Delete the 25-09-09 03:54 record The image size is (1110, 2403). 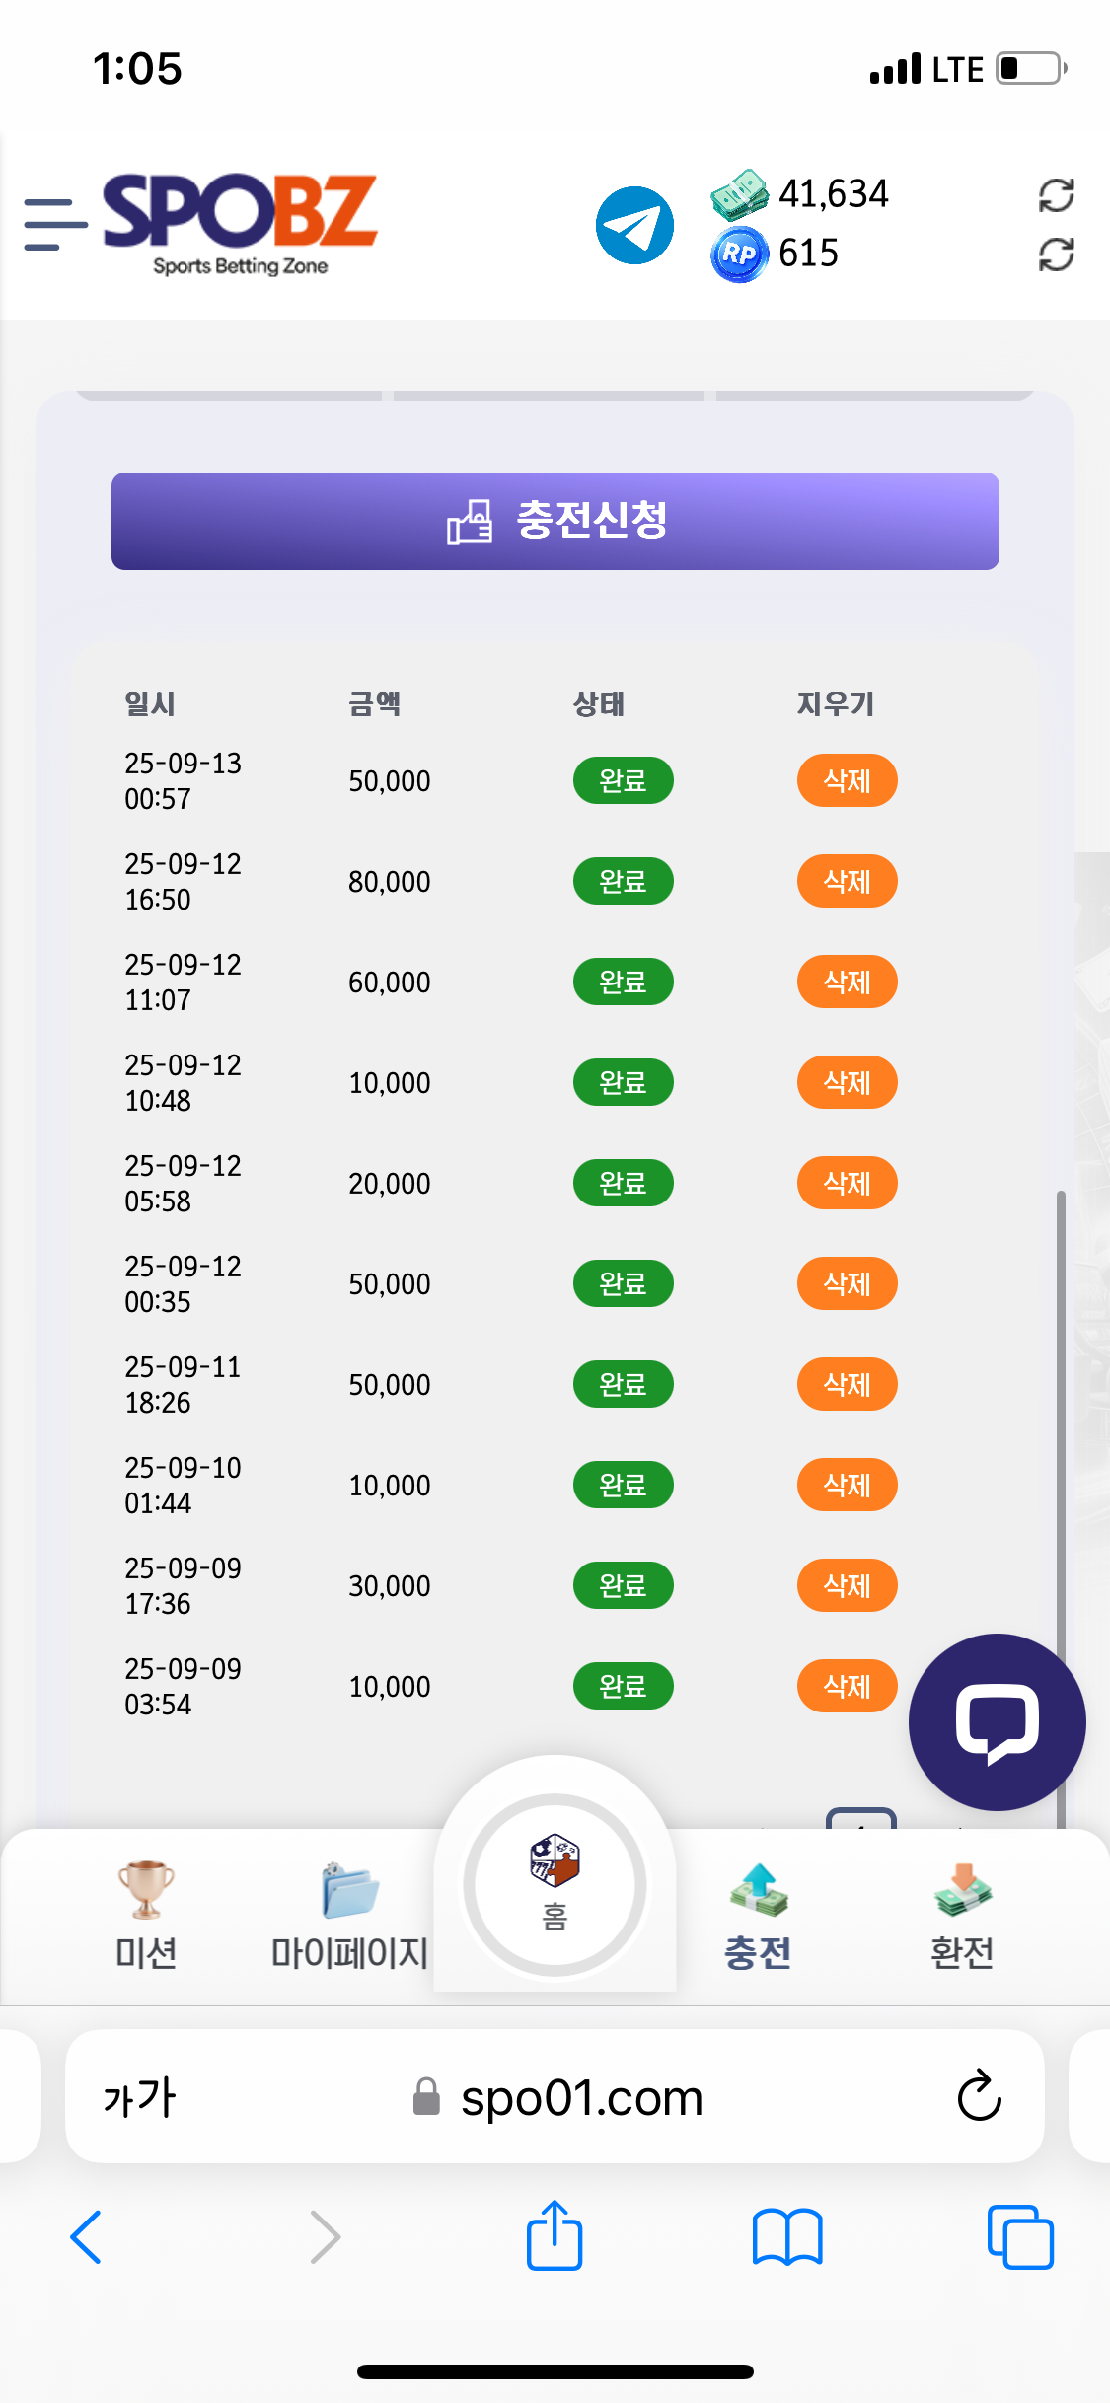847,1686
